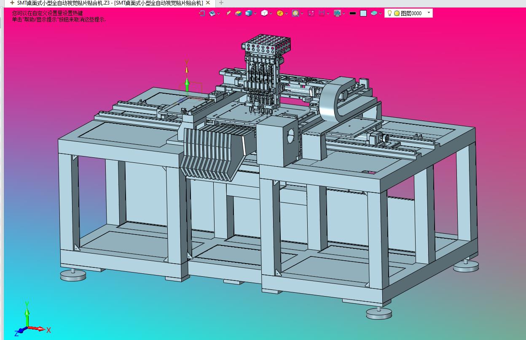The image size is (526, 340).
Task: Click the monitor display settings icon
Action: pos(337,13)
